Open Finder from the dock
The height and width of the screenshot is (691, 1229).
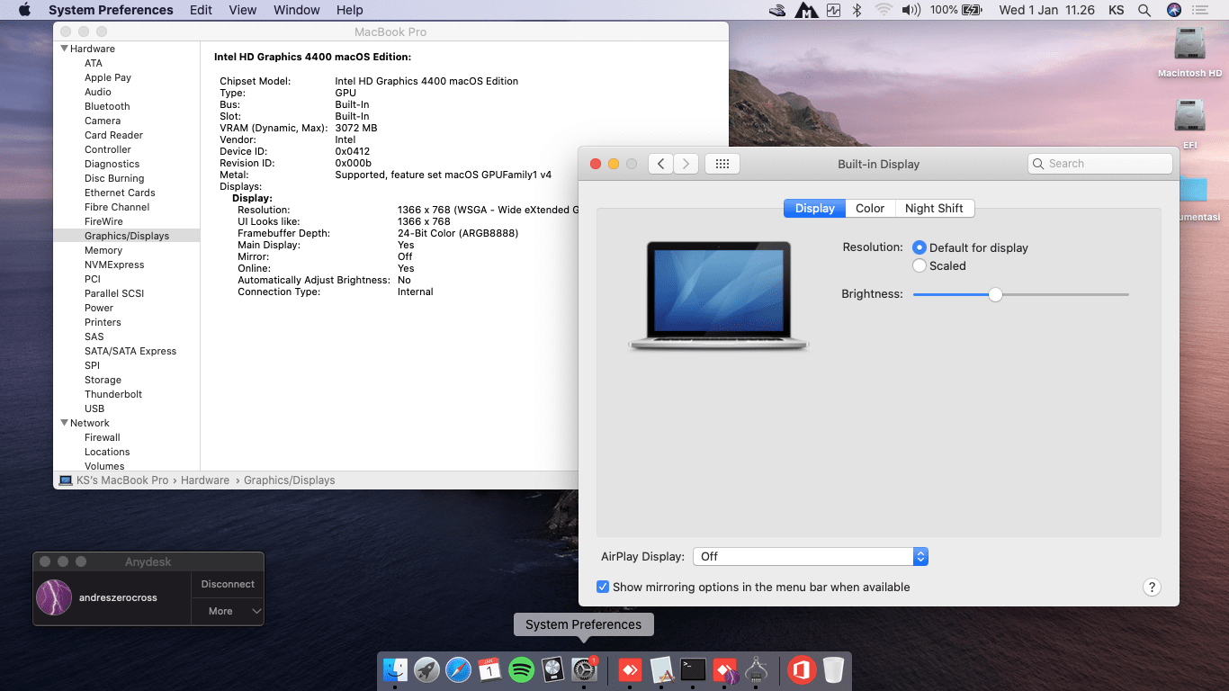[x=395, y=669]
